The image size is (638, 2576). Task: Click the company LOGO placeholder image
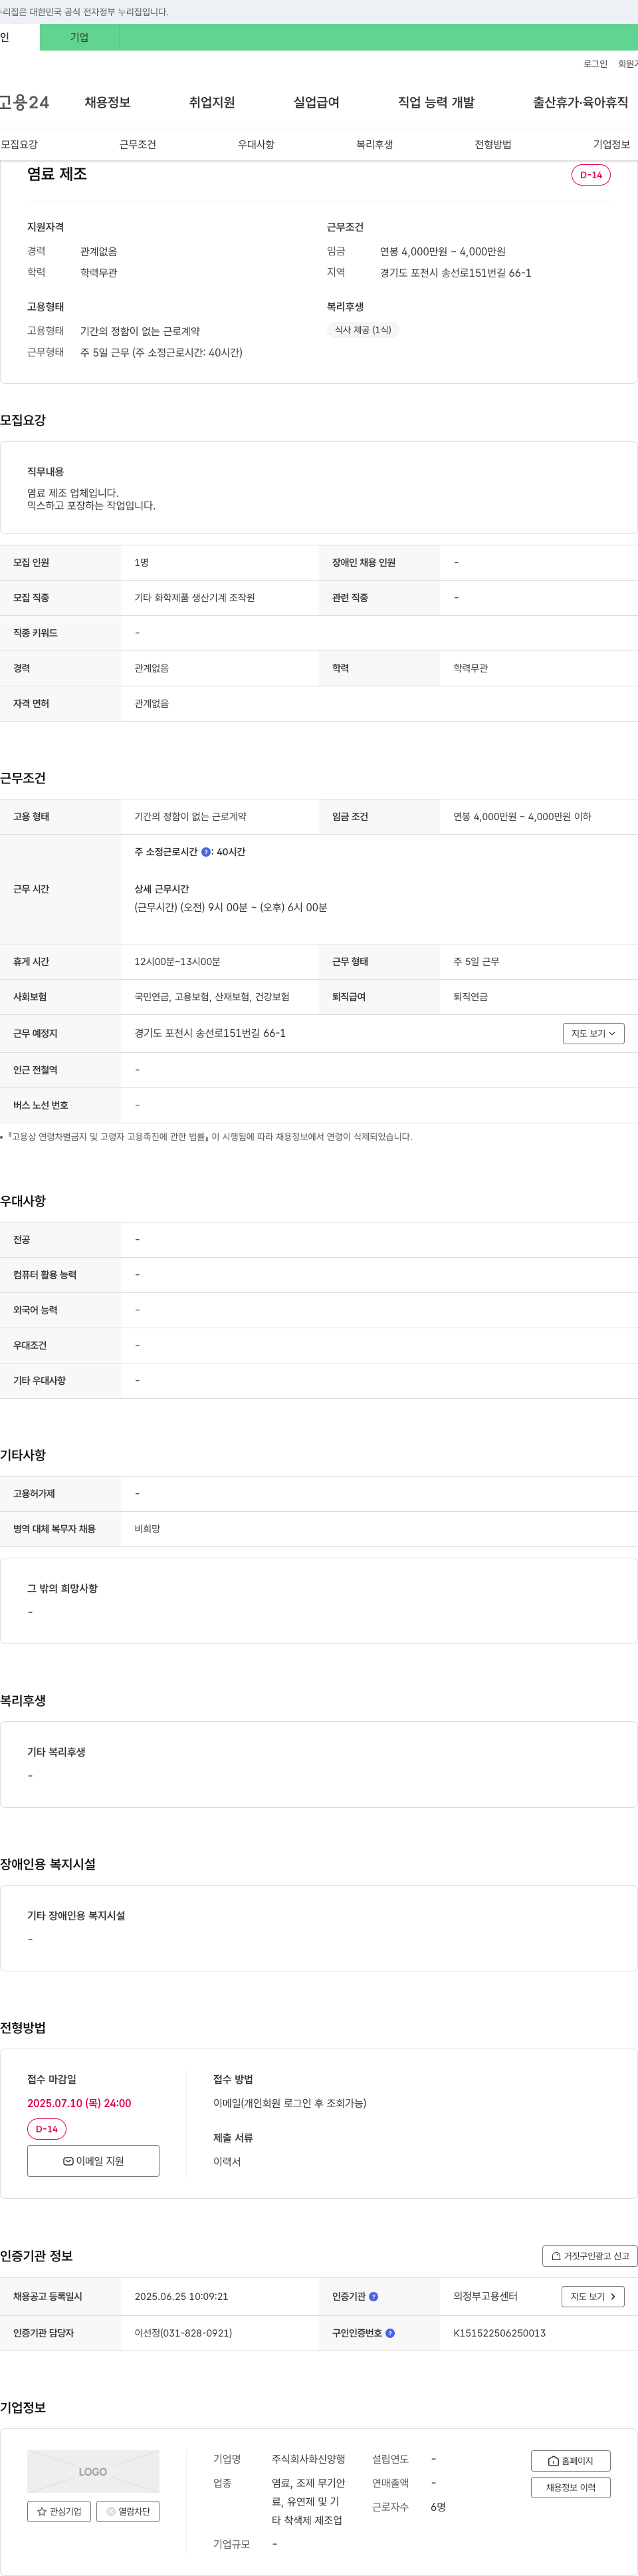pos(93,2471)
